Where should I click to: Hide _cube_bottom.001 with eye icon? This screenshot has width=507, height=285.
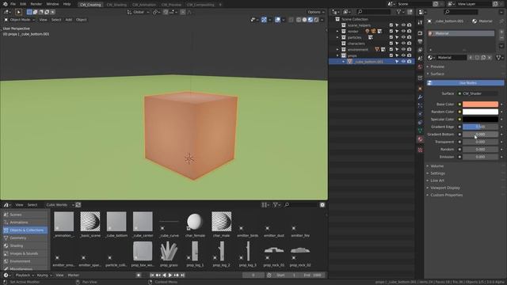pos(403,62)
